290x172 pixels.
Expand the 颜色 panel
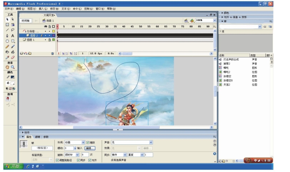point(222,13)
